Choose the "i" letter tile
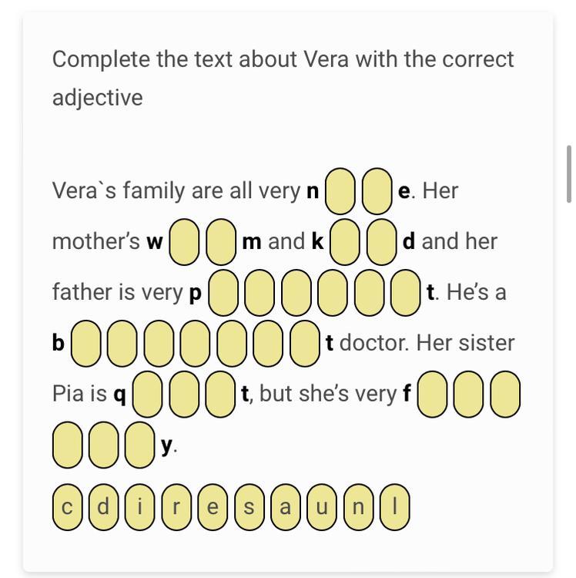The image size is (576, 578). (x=140, y=508)
